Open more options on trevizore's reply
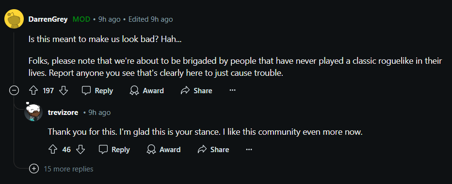 click(249, 149)
